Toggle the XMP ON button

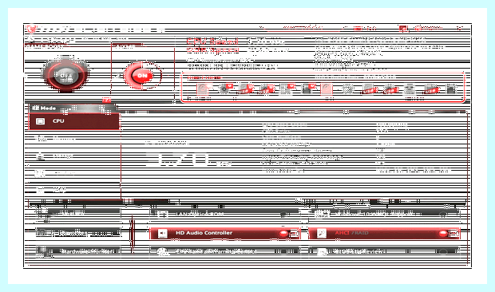tap(142, 75)
